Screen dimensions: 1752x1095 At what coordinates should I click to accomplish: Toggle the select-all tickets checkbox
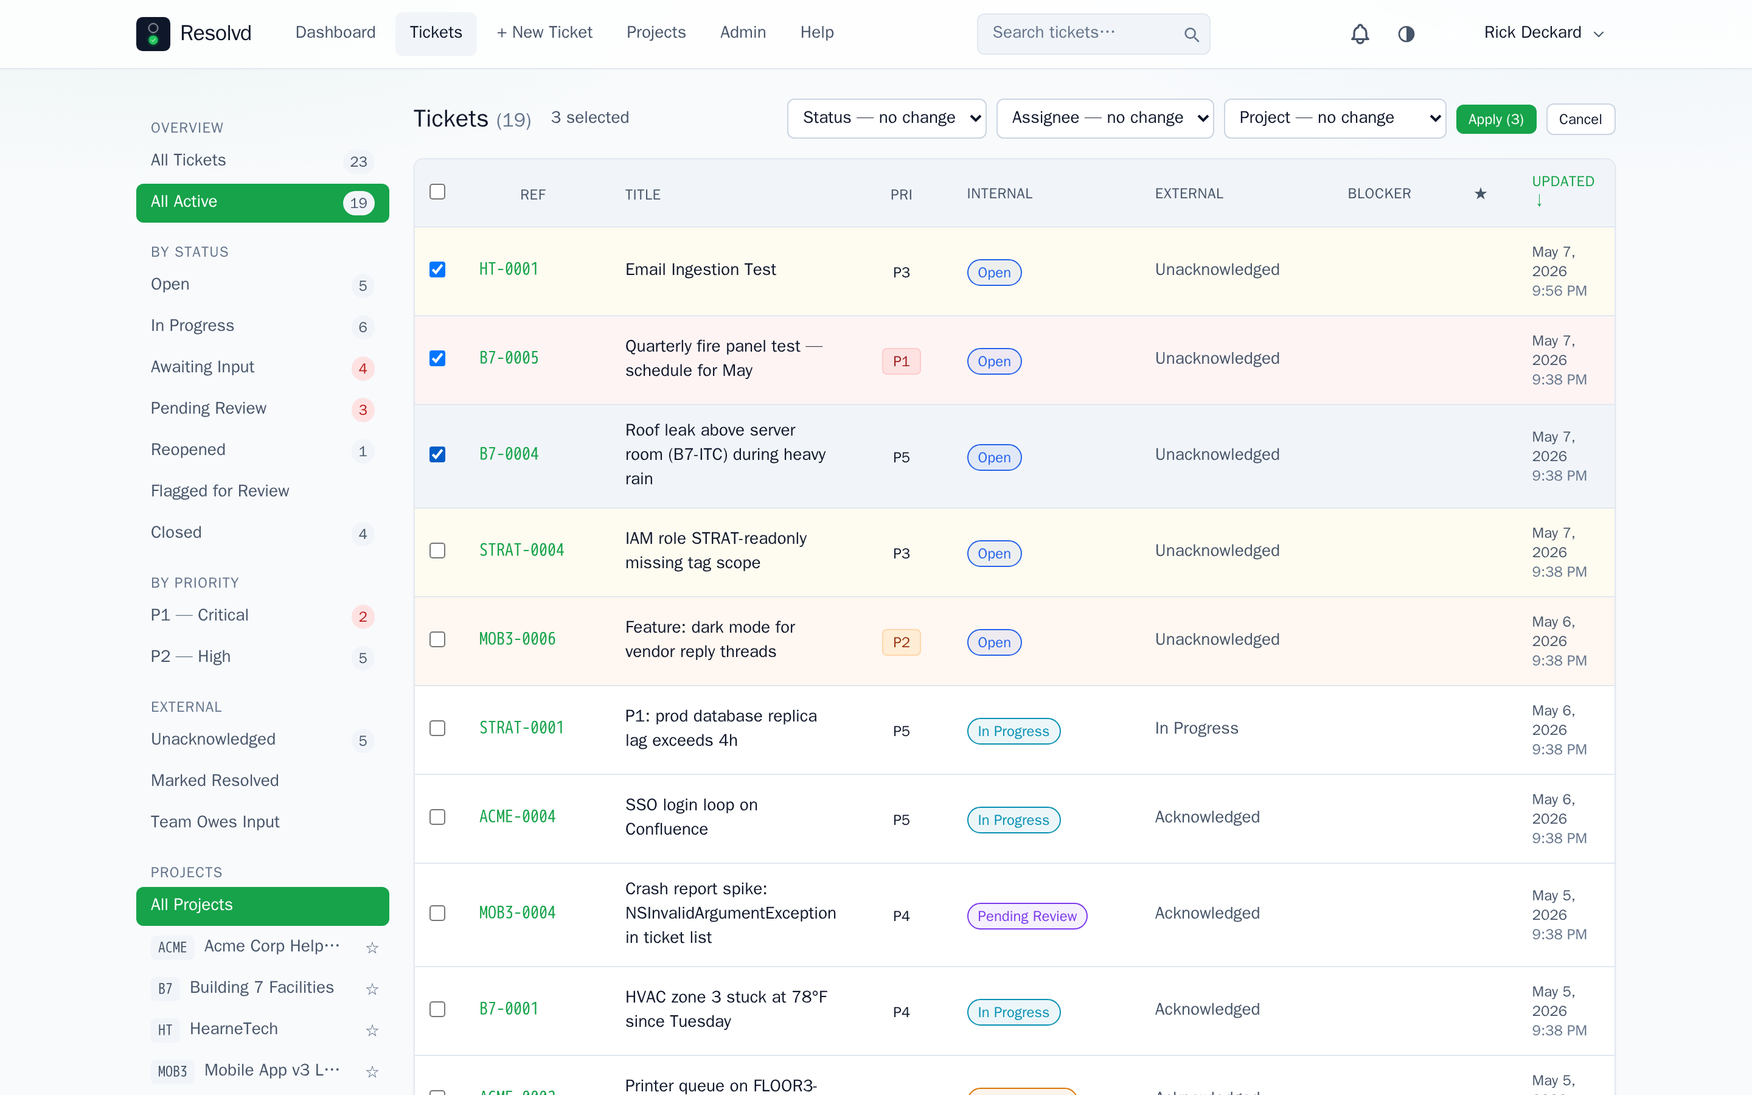[x=437, y=191]
